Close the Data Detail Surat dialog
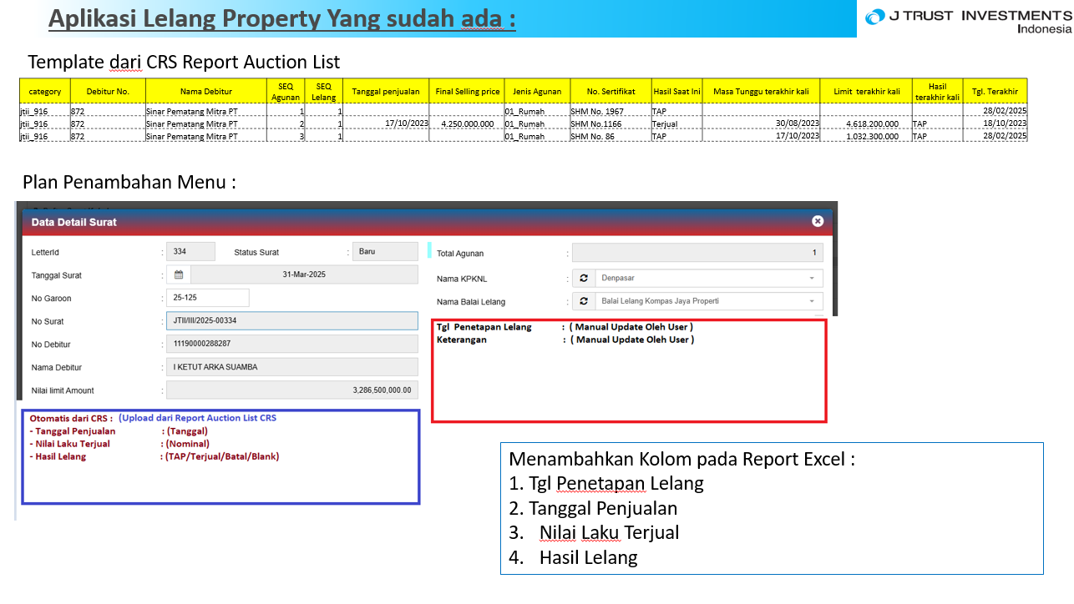Image resolution: width=1074 pixels, height=604 pixels. 818,221
